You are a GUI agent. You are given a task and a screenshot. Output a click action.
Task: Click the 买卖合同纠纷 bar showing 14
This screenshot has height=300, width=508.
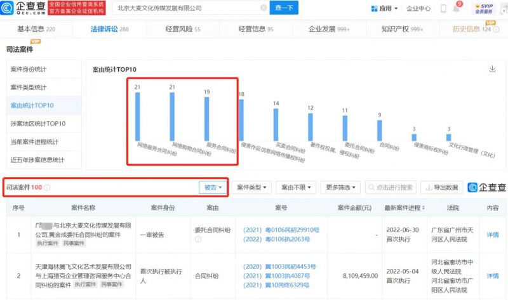[276, 124]
